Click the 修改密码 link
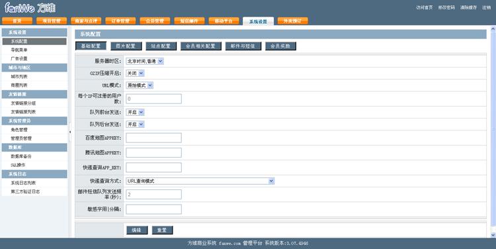Screen dimensions: 496x249 click(x=446, y=7)
